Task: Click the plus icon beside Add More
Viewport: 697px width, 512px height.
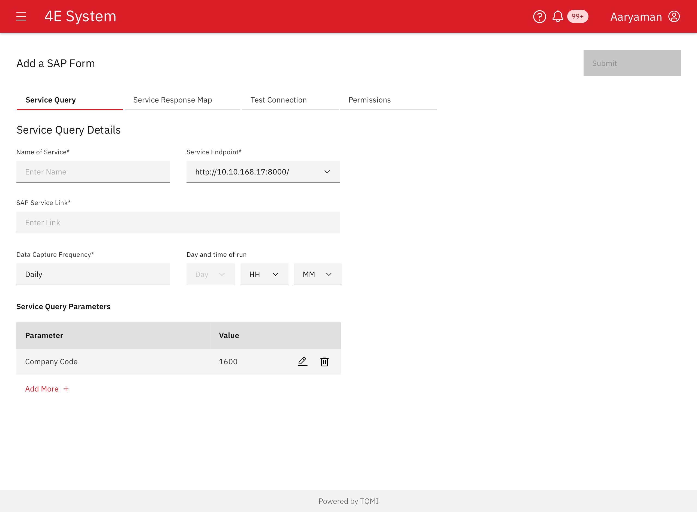Action: click(x=66, y=389)
